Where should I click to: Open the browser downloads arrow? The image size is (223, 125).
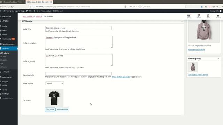coord(202,7)
